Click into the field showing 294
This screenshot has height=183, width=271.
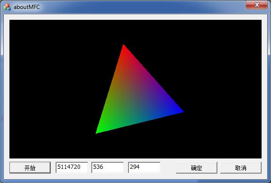coord(144,167)
